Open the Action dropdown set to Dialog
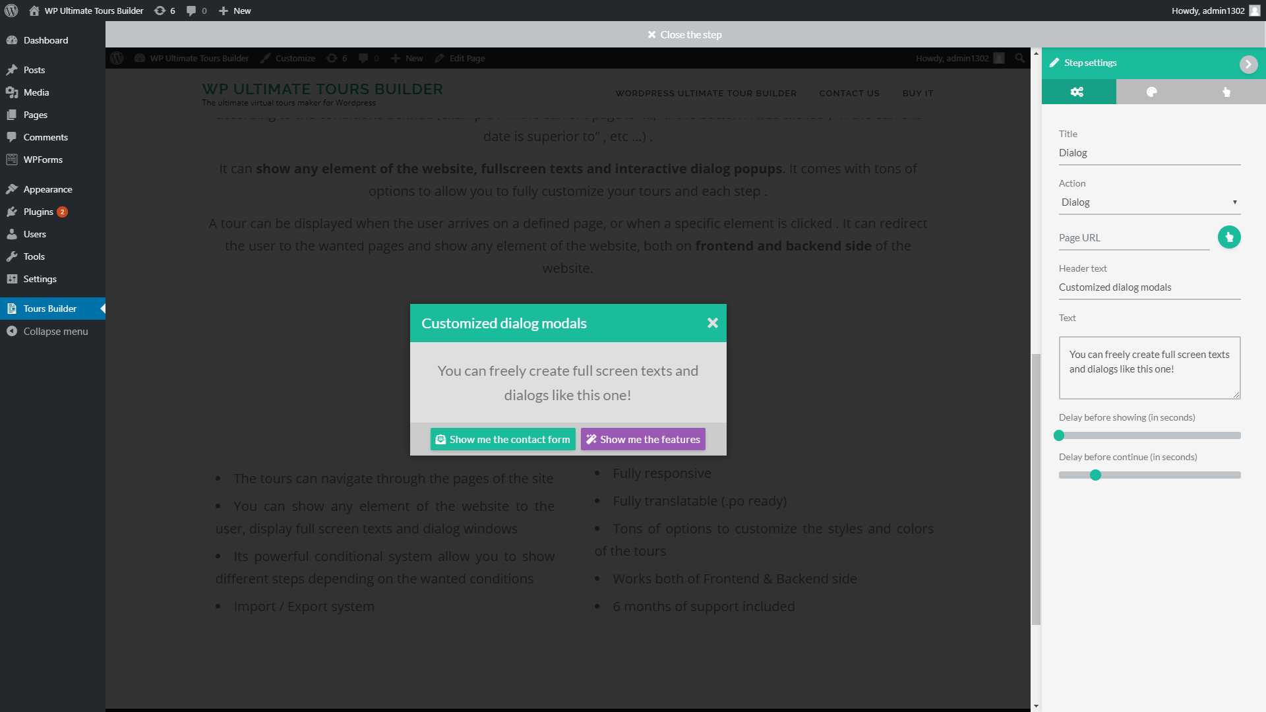Screen dimensions: 1266x712 (x=1149, y=202)
